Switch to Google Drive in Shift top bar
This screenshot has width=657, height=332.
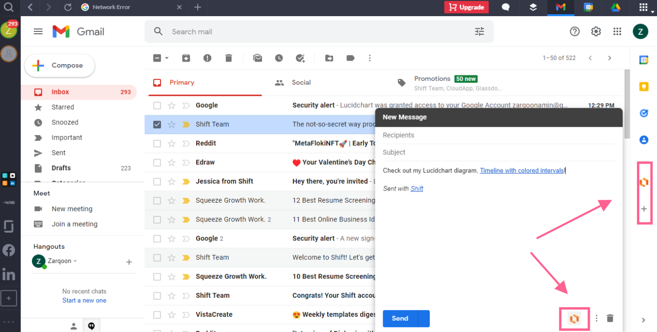pyautogui.click(x=616, y=7)
